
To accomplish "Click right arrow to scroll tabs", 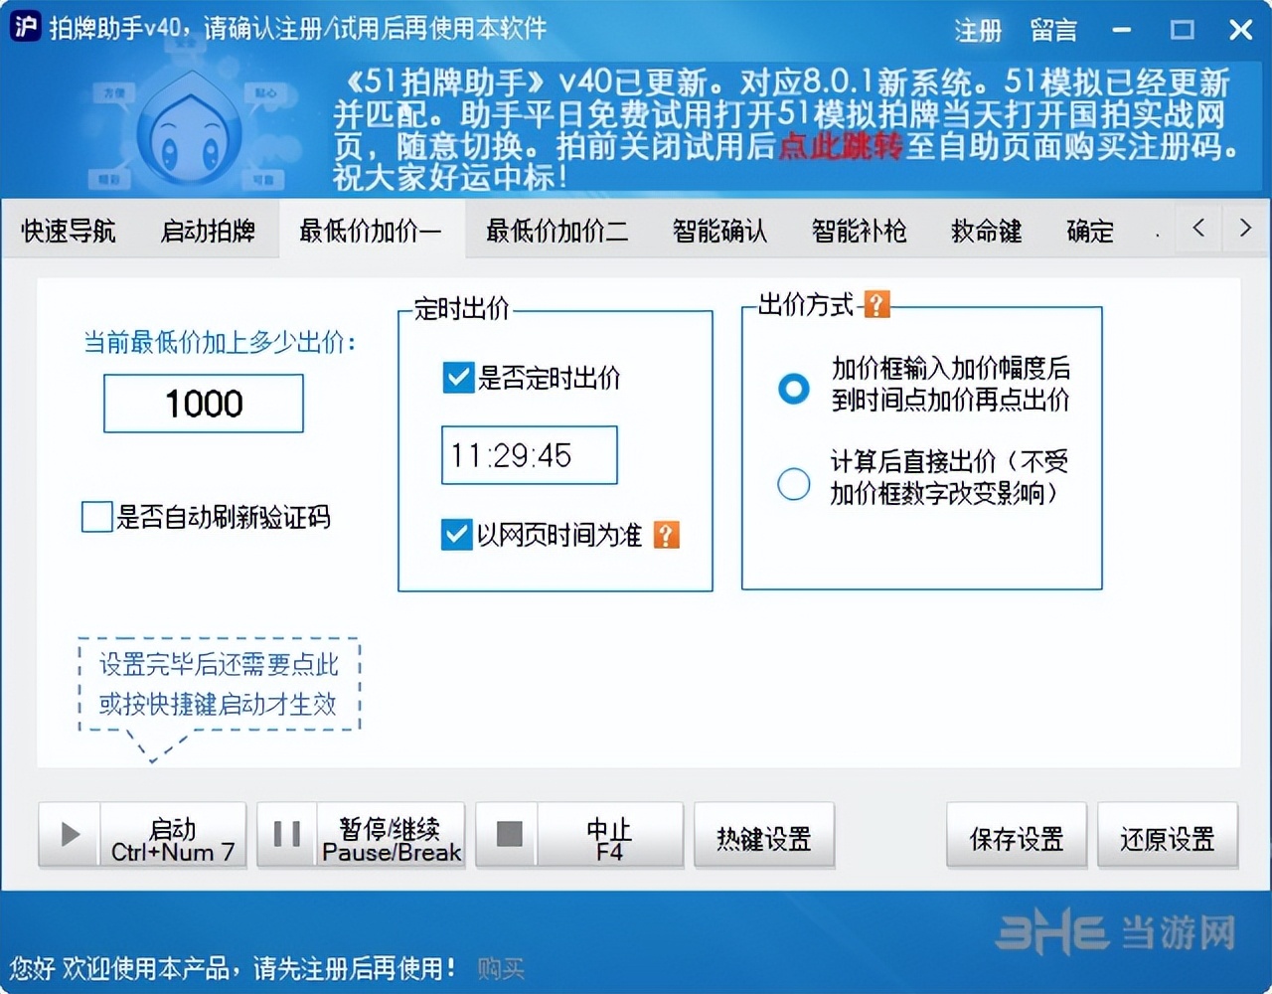I will tap(1244, 229).
